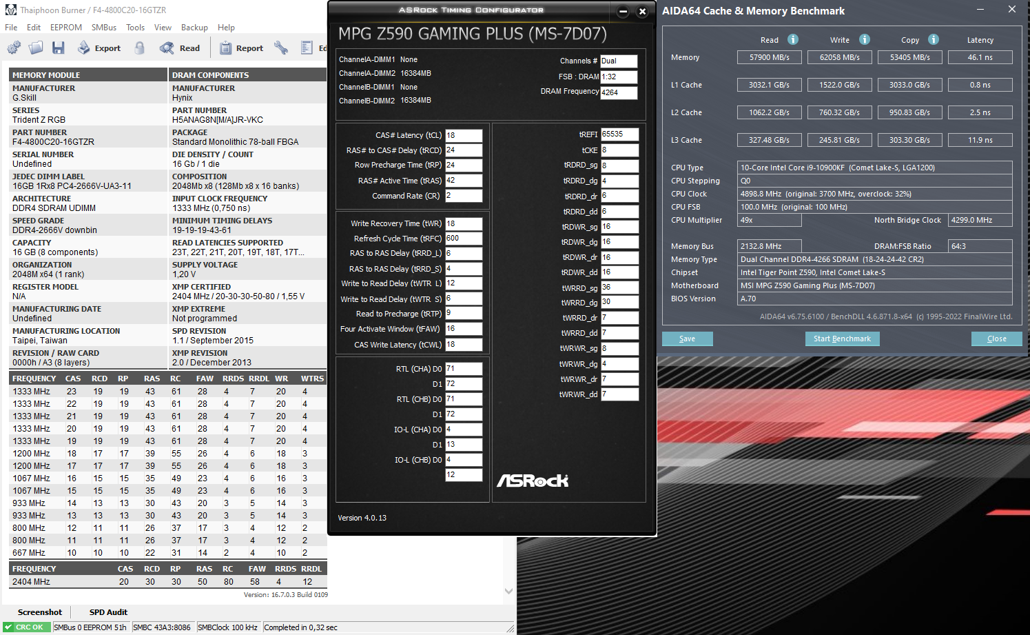1030x635 pixels.
Task: Click the Close button in AIDA64 benchmark window
Action: tap(996, 339)
